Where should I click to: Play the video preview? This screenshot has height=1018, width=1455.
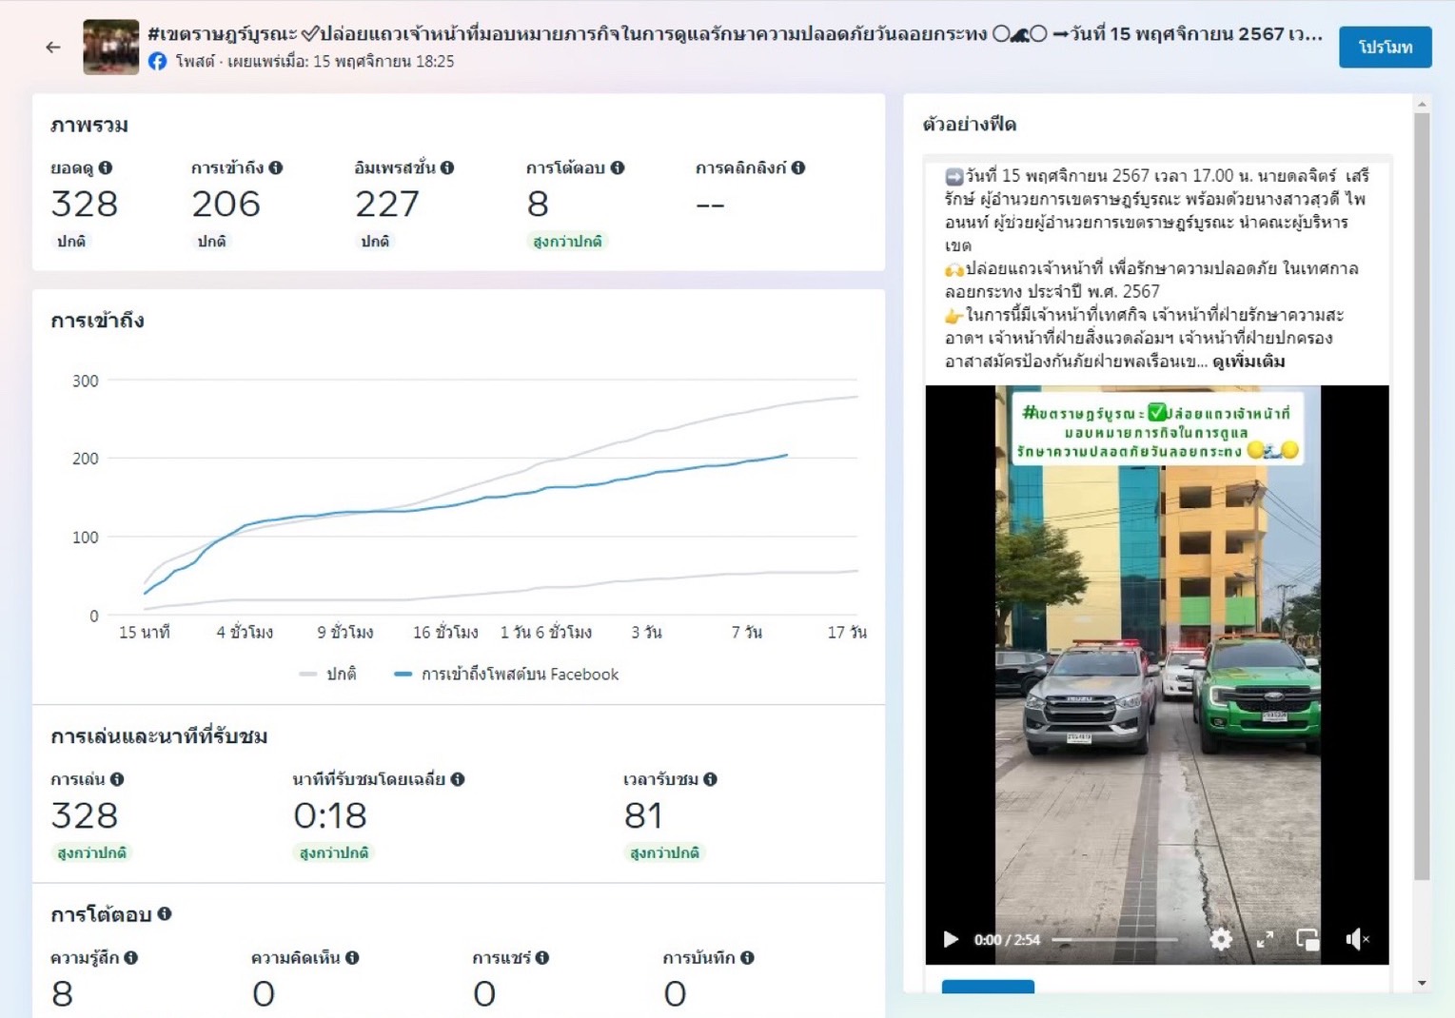tap(950, 940)
